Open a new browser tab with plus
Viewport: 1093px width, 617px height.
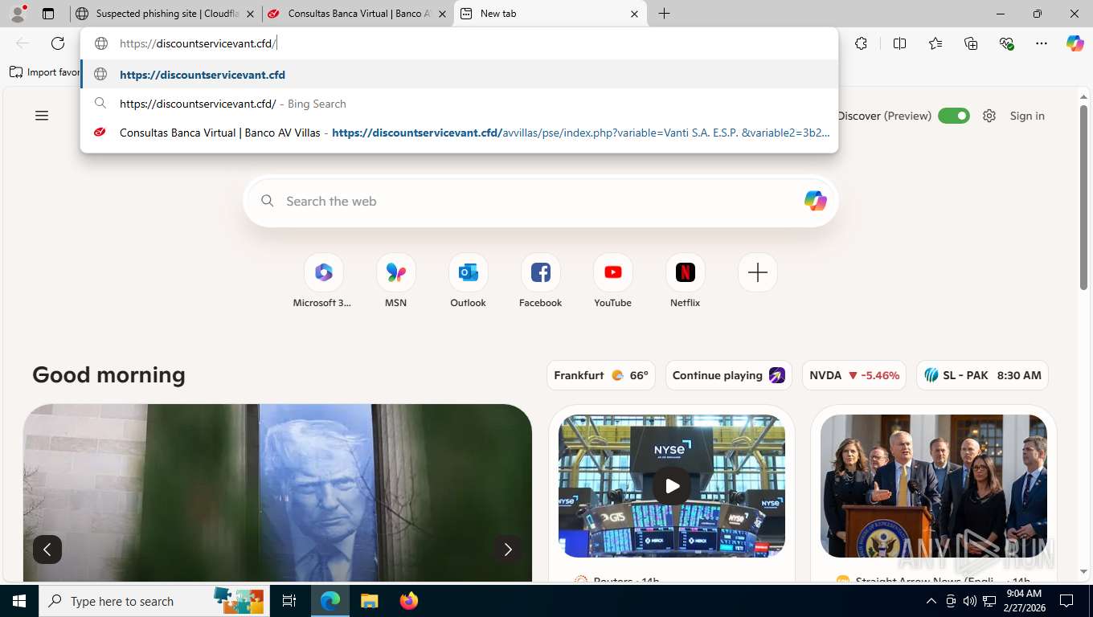coord(664,14)
